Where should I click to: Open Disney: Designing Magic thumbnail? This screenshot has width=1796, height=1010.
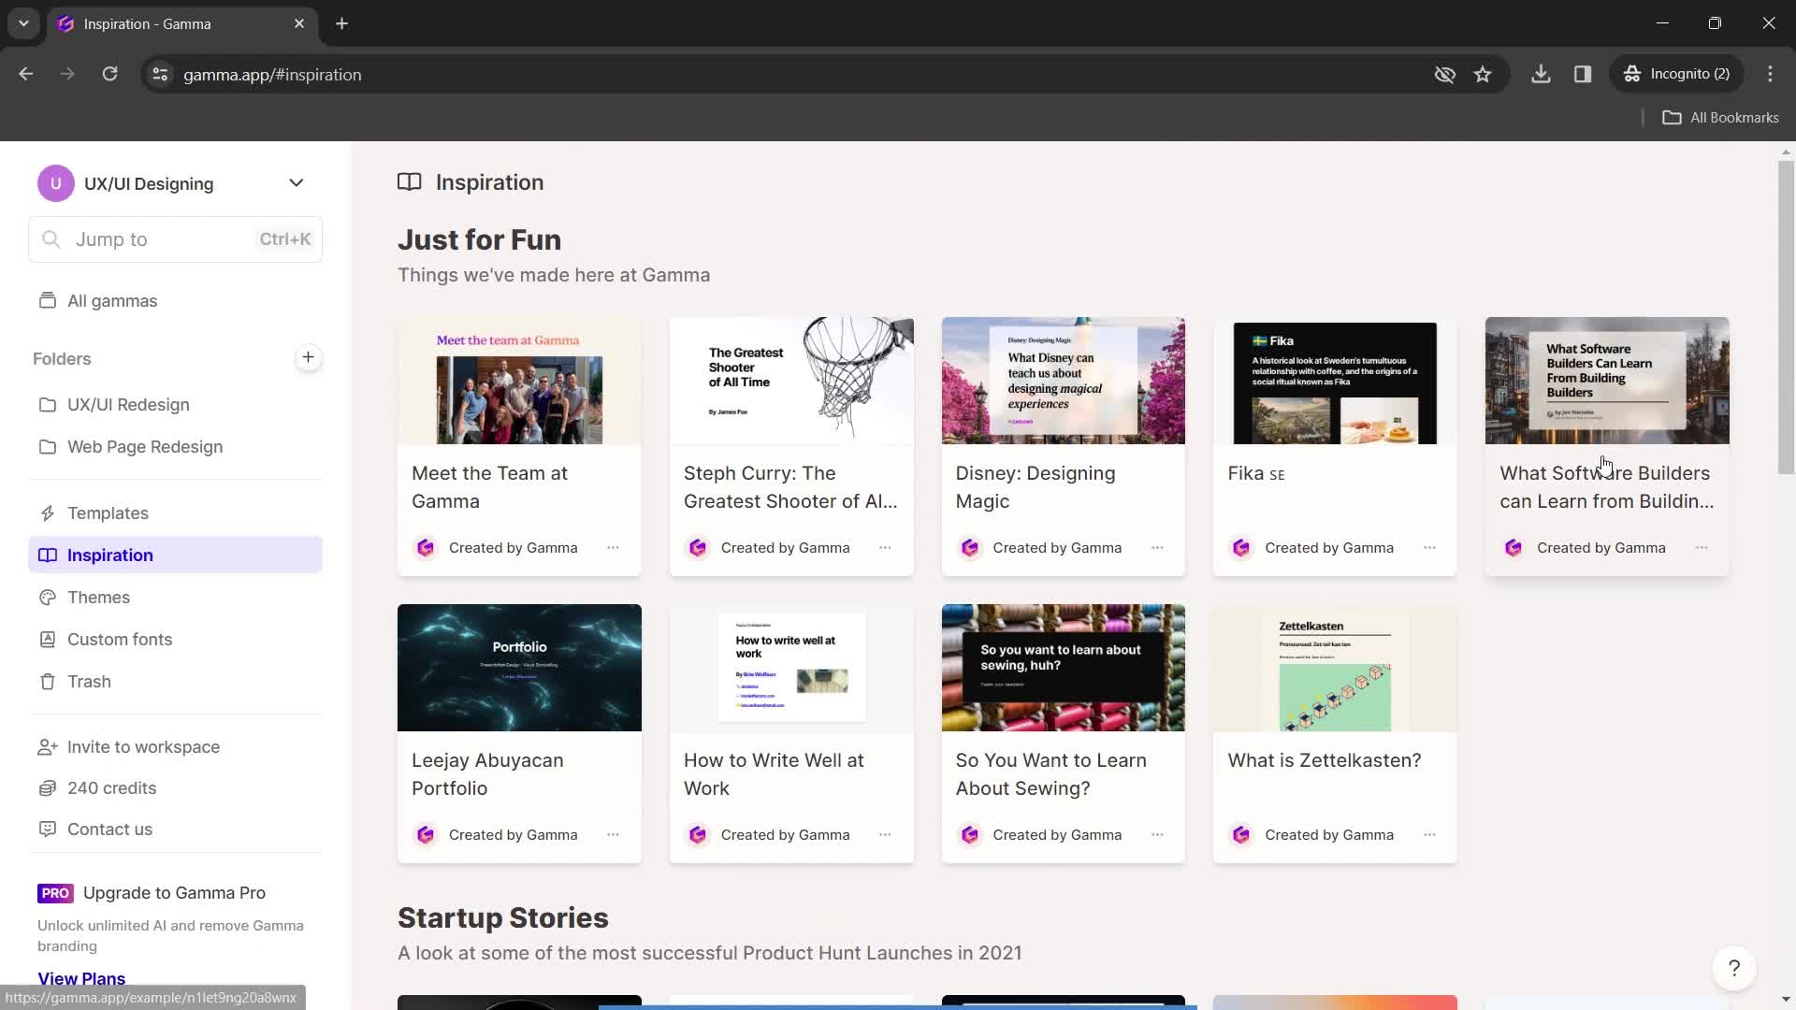[x=1064, y=381]
